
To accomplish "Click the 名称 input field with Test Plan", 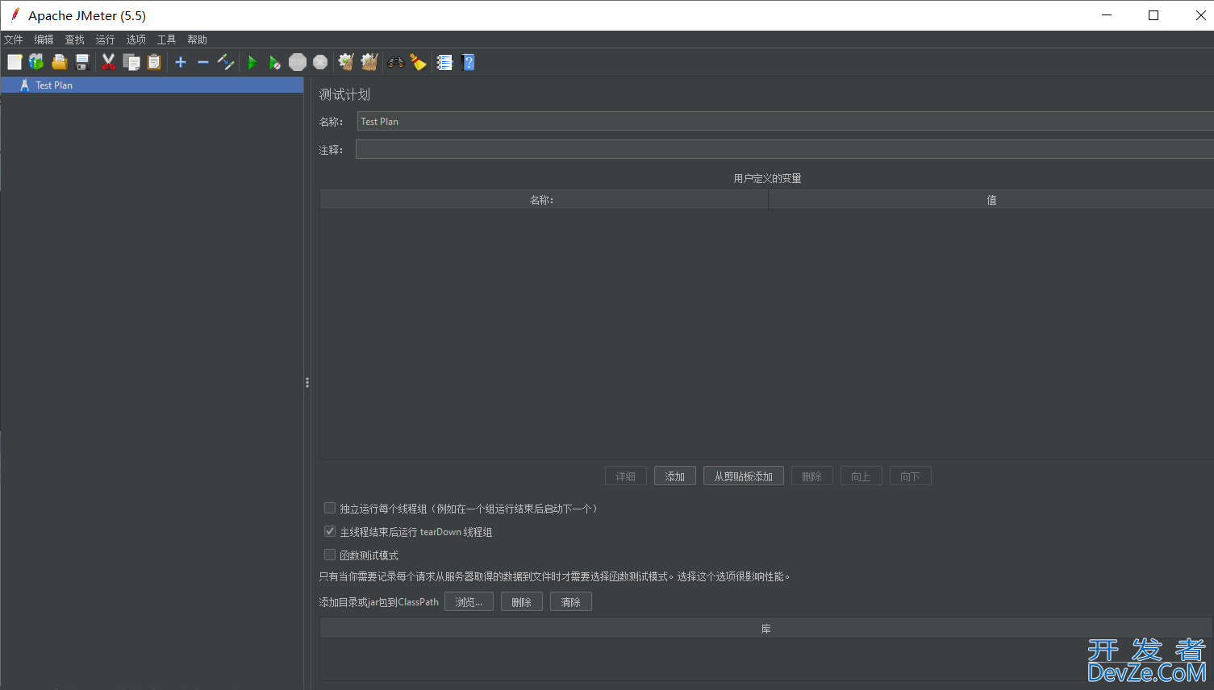I will tap(785, 121).
